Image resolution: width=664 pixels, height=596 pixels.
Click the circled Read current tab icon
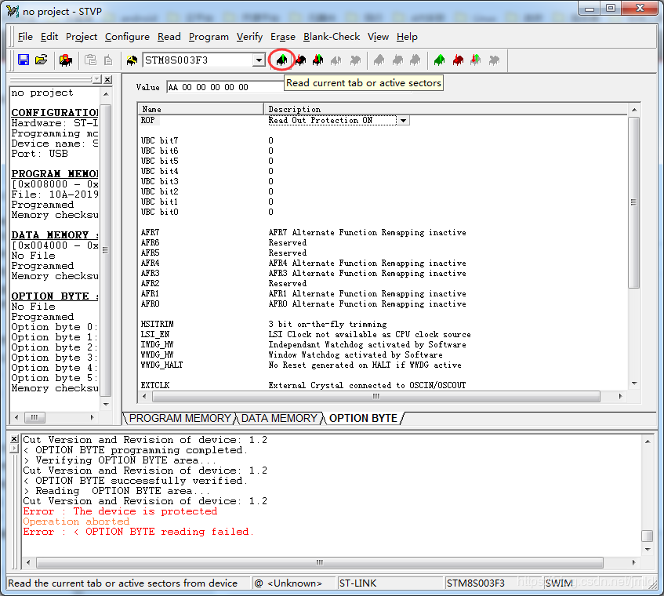(281, 60)
